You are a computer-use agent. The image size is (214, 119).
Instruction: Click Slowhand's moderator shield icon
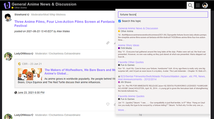pyautogui.click(x=28, y=15)
